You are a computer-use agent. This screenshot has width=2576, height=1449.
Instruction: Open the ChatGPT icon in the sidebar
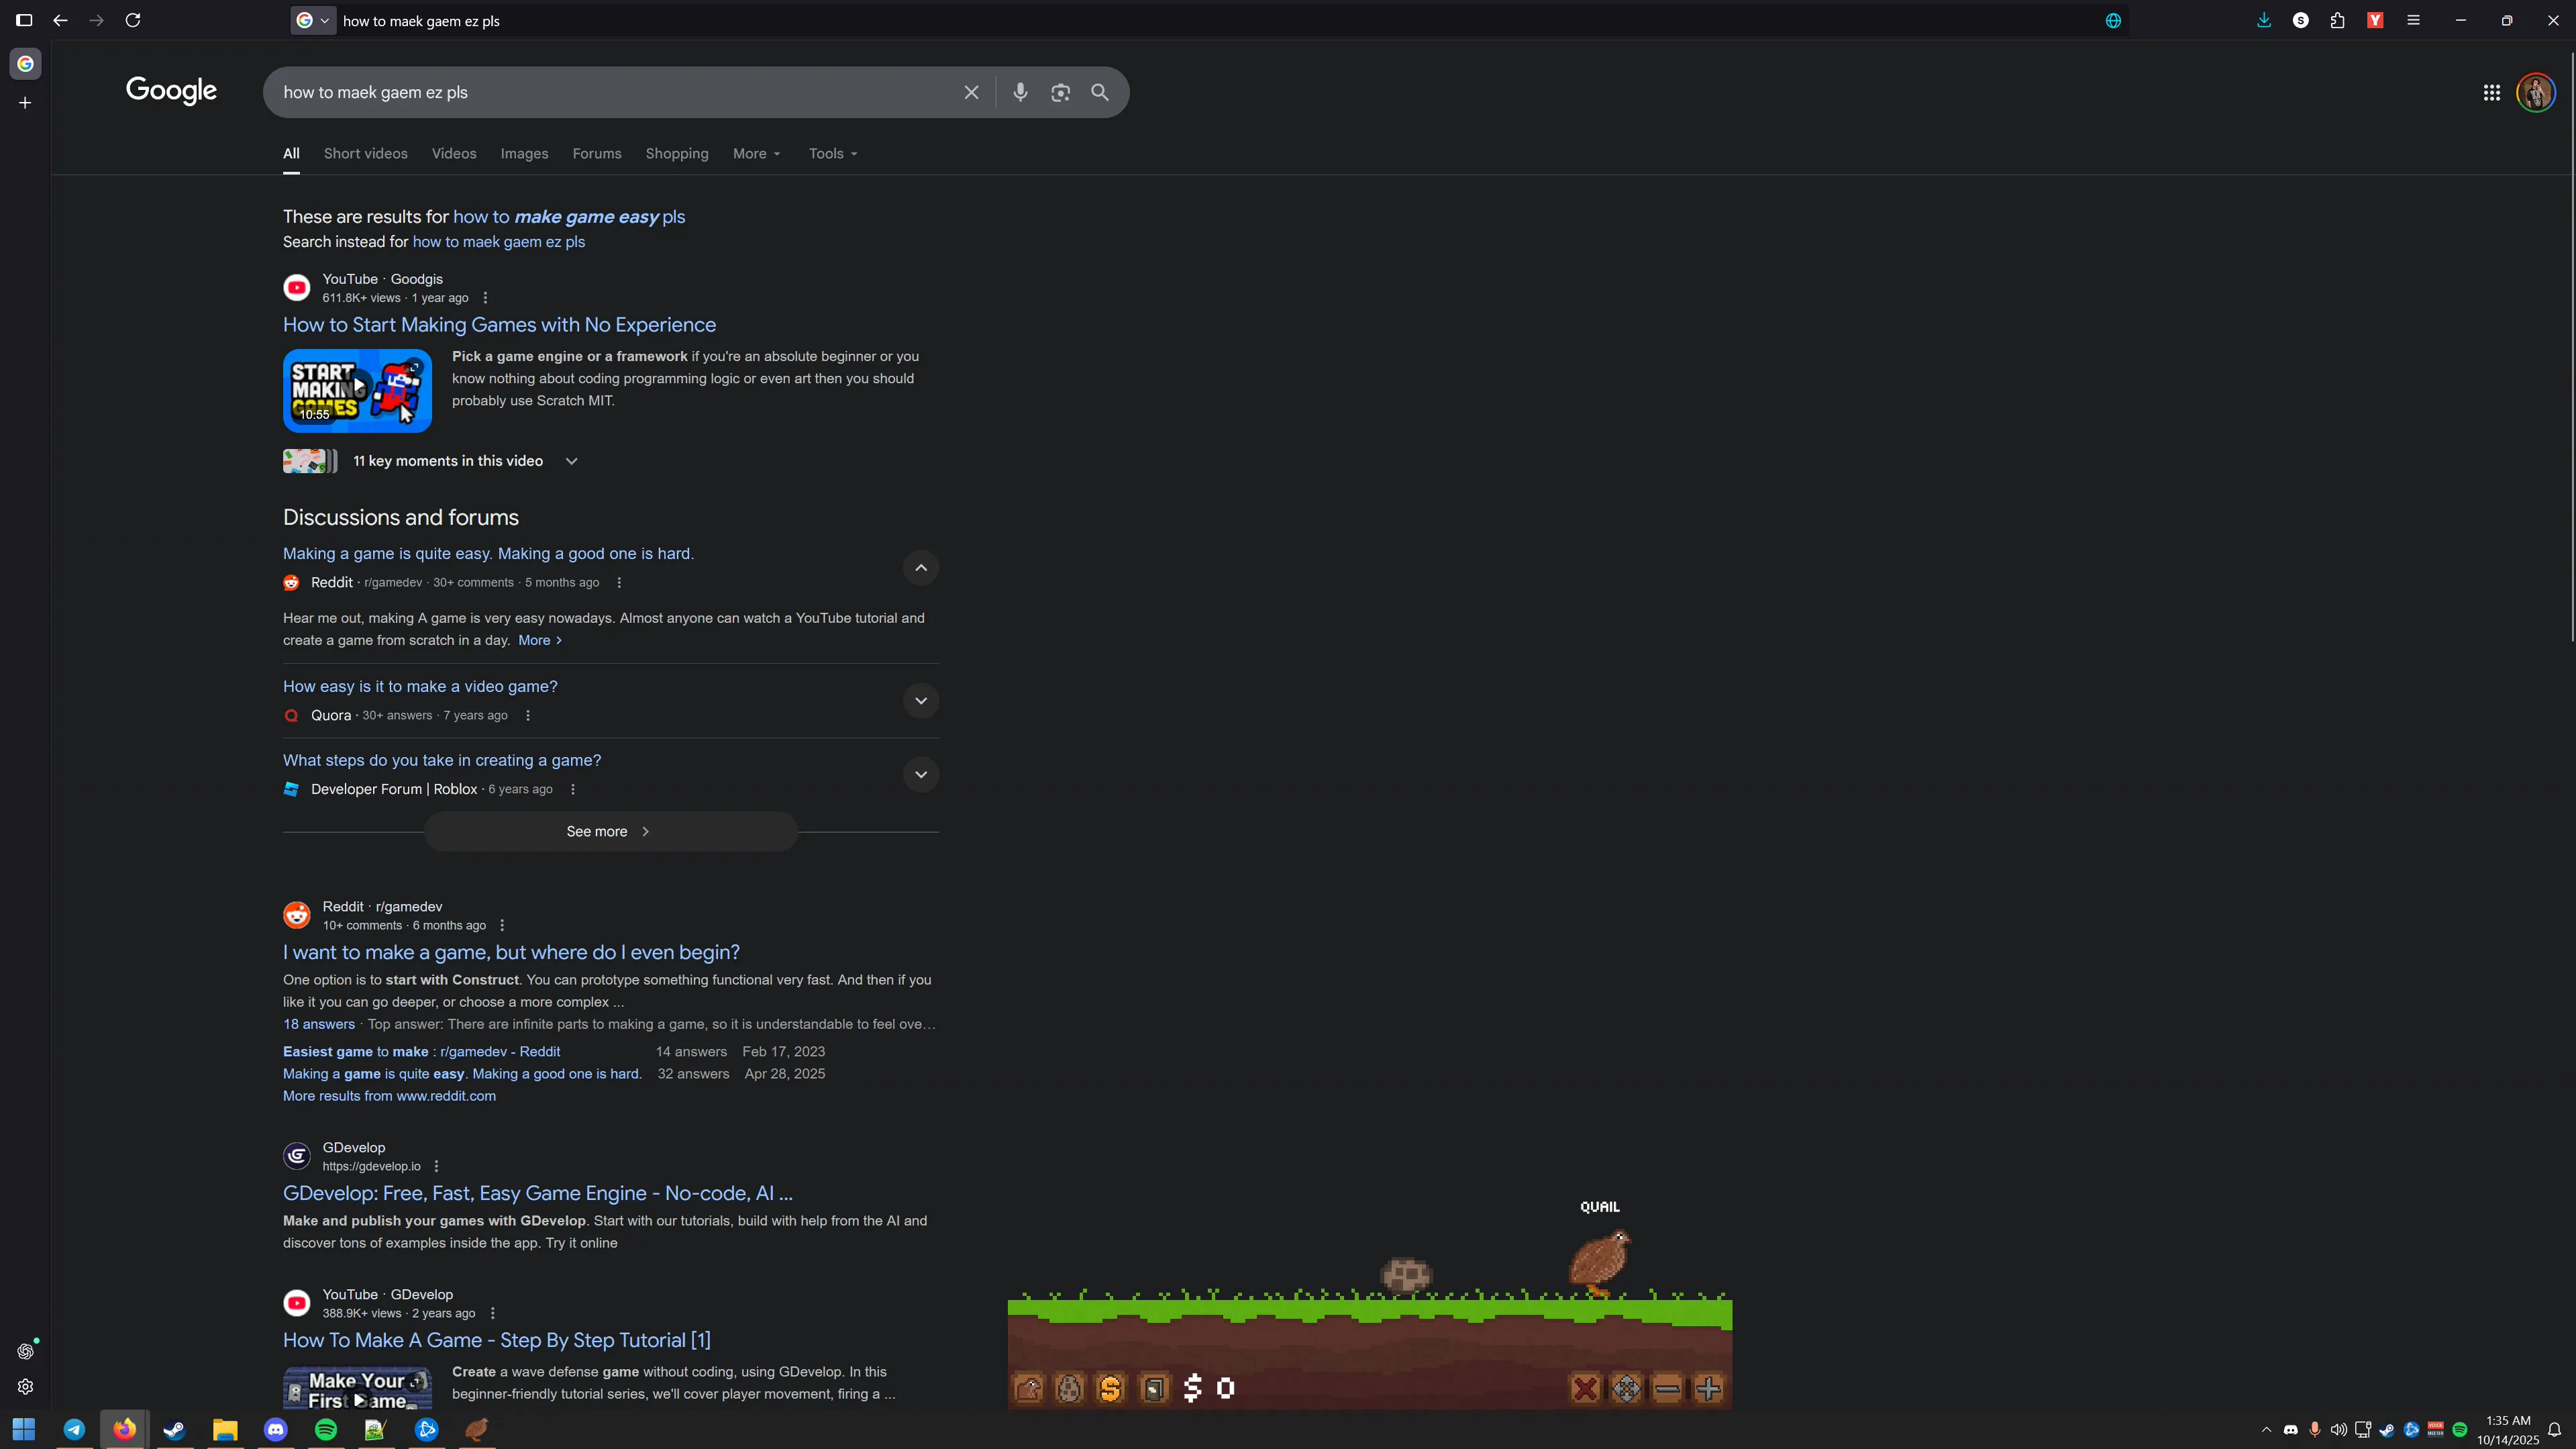point(26,1351)
